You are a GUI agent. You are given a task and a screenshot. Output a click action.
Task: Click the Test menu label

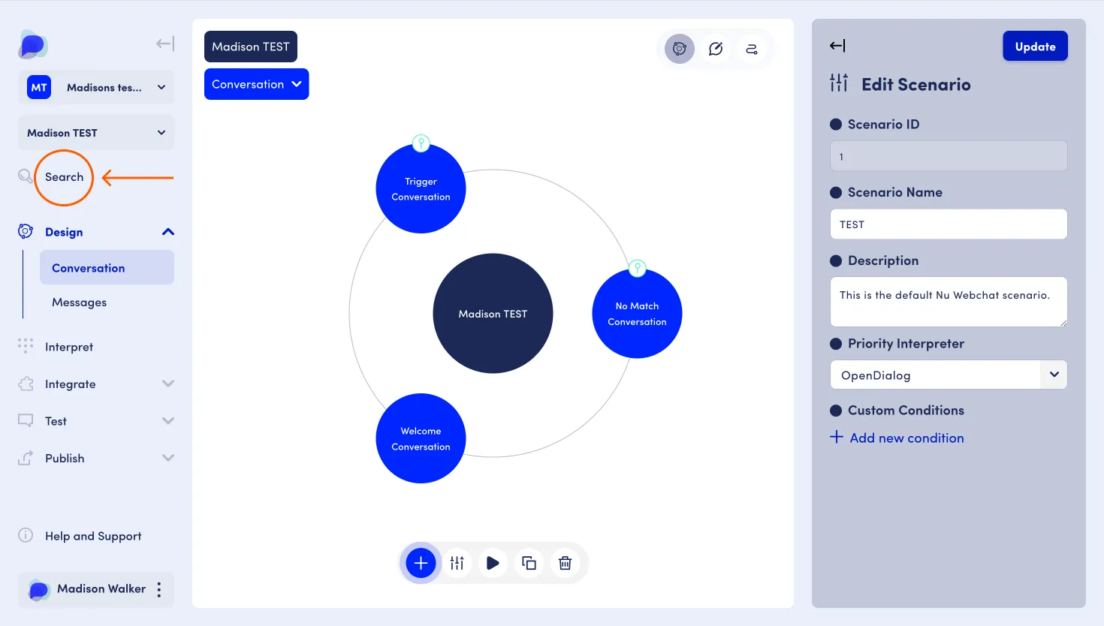tap(56, 422)
